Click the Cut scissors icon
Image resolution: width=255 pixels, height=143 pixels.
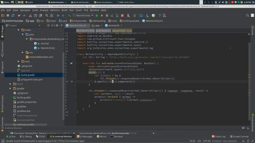tap(30, 15)
